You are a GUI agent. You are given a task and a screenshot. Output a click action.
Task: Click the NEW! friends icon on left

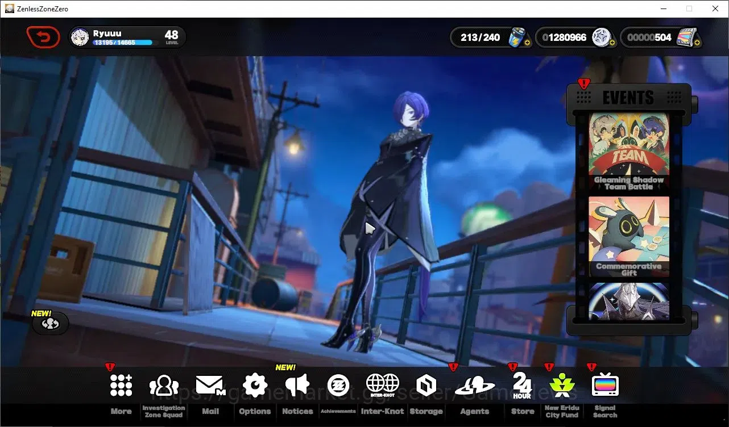point(51,324)
